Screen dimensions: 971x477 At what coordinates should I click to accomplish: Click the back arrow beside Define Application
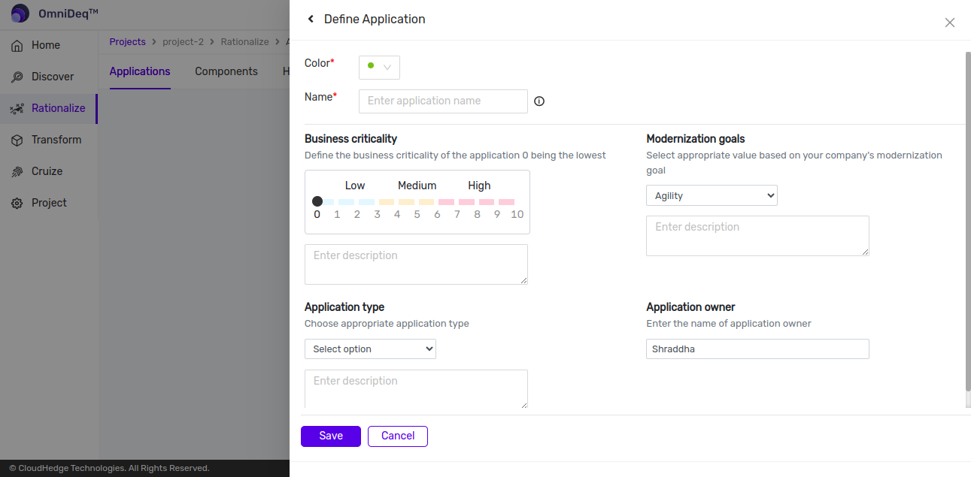click(x=311, y=20)
